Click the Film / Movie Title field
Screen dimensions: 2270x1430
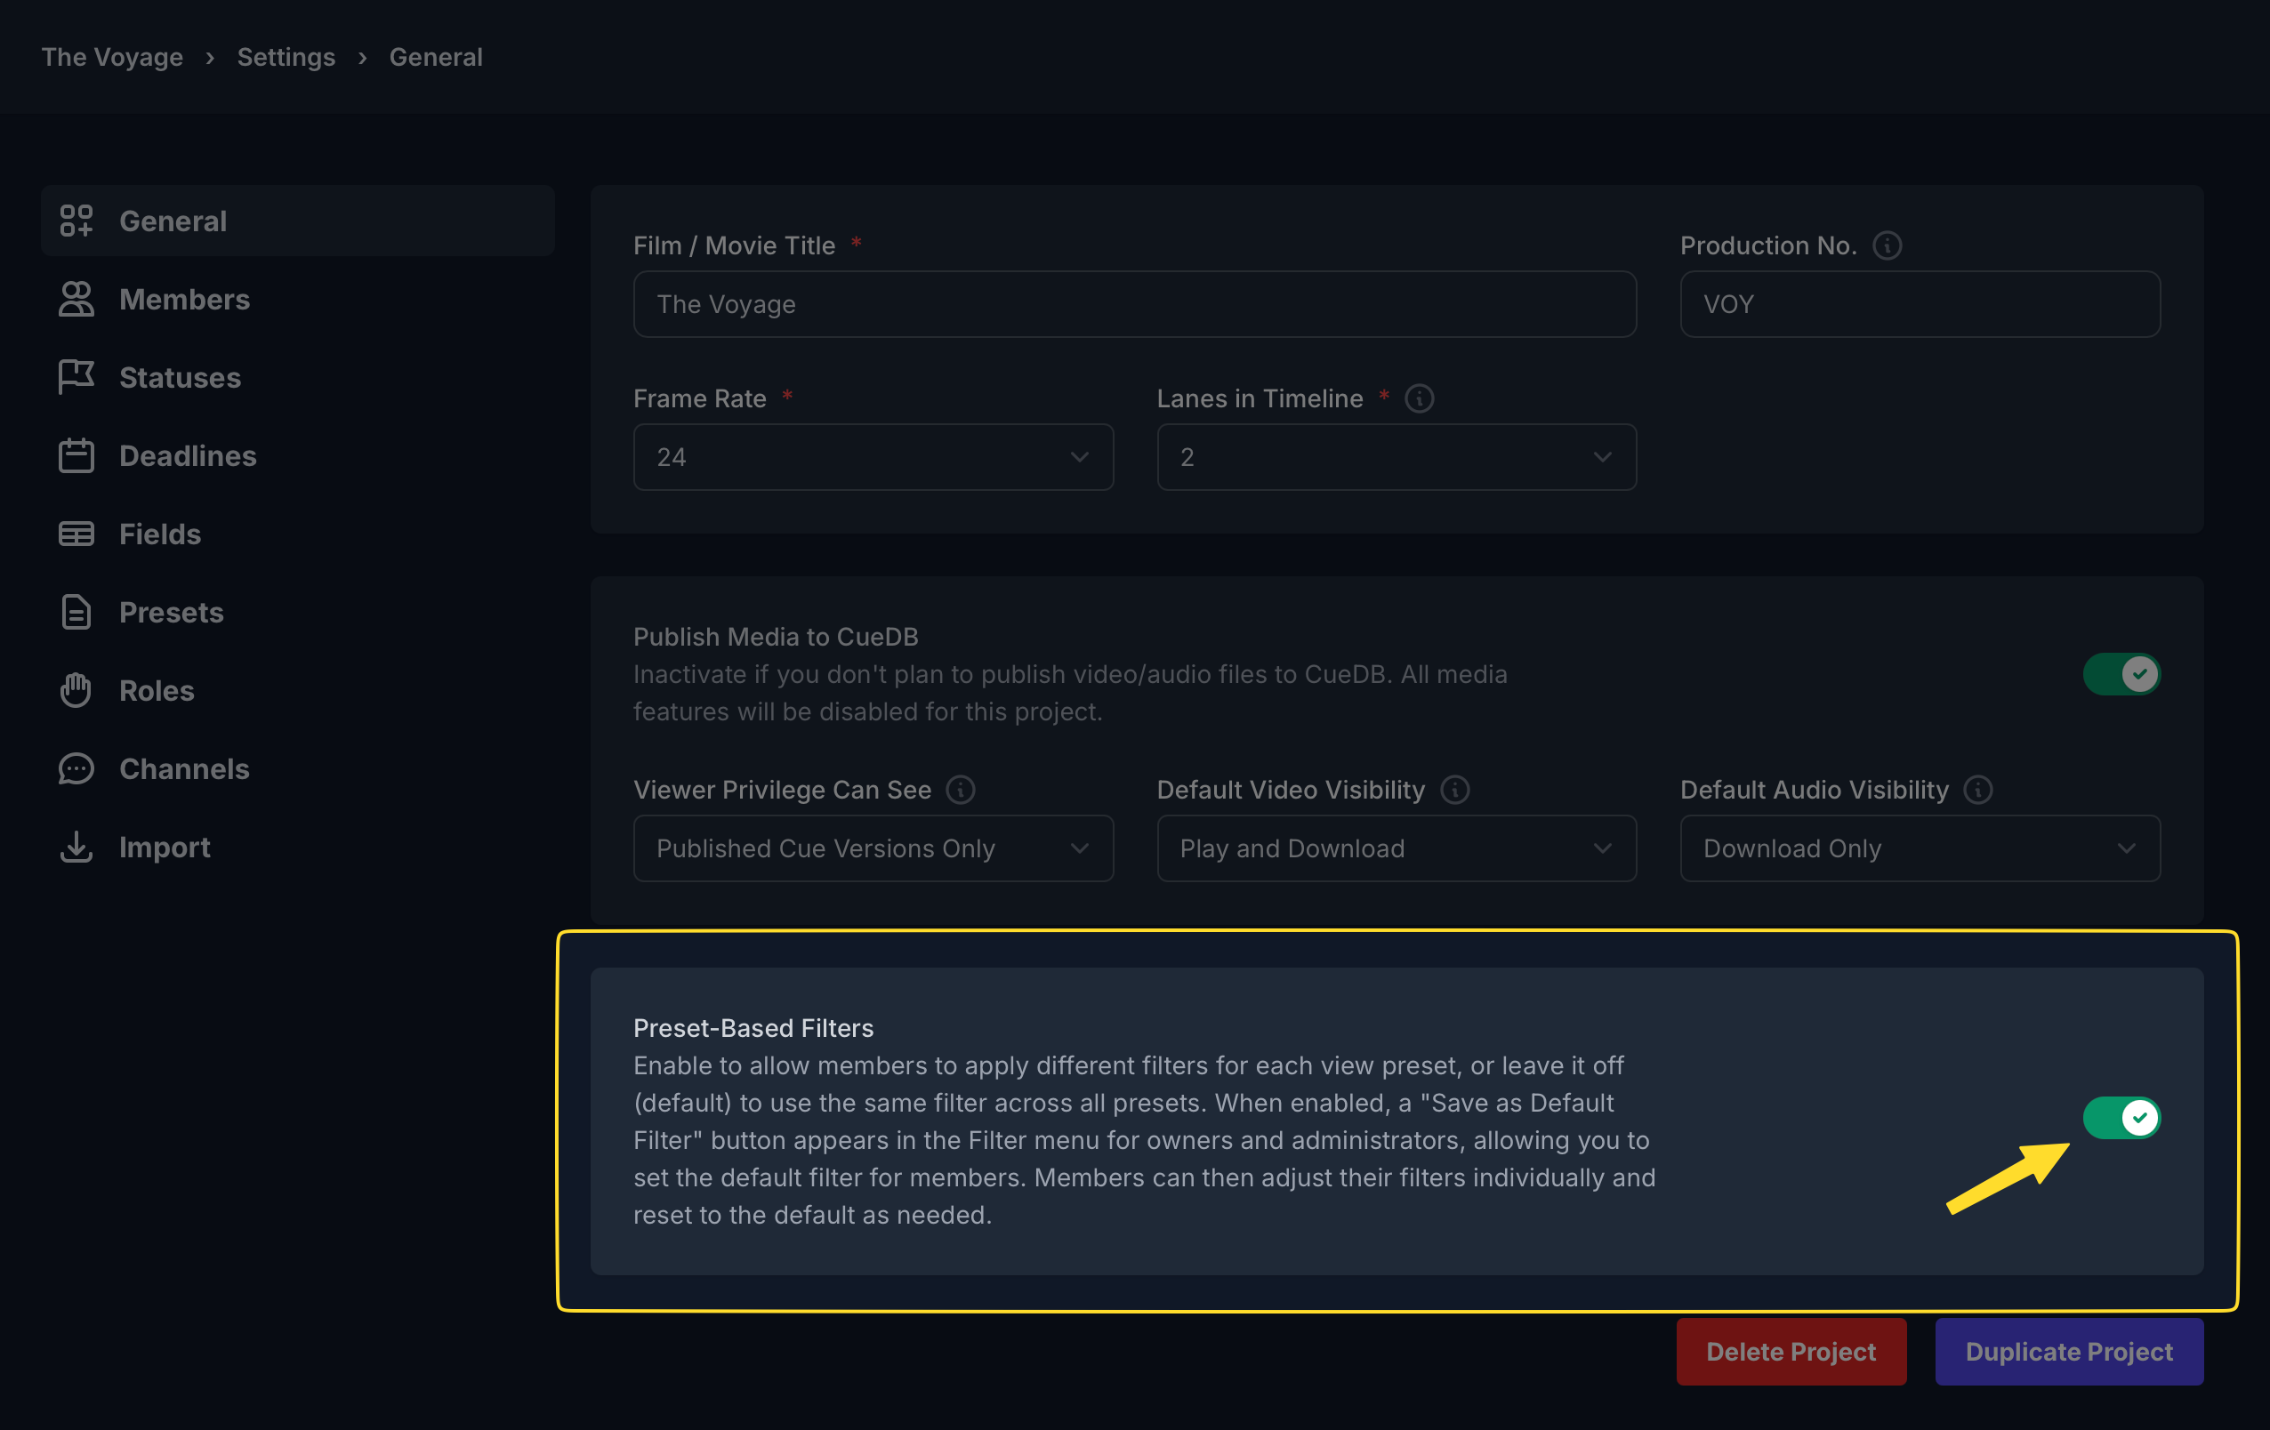click(1134, 304)
